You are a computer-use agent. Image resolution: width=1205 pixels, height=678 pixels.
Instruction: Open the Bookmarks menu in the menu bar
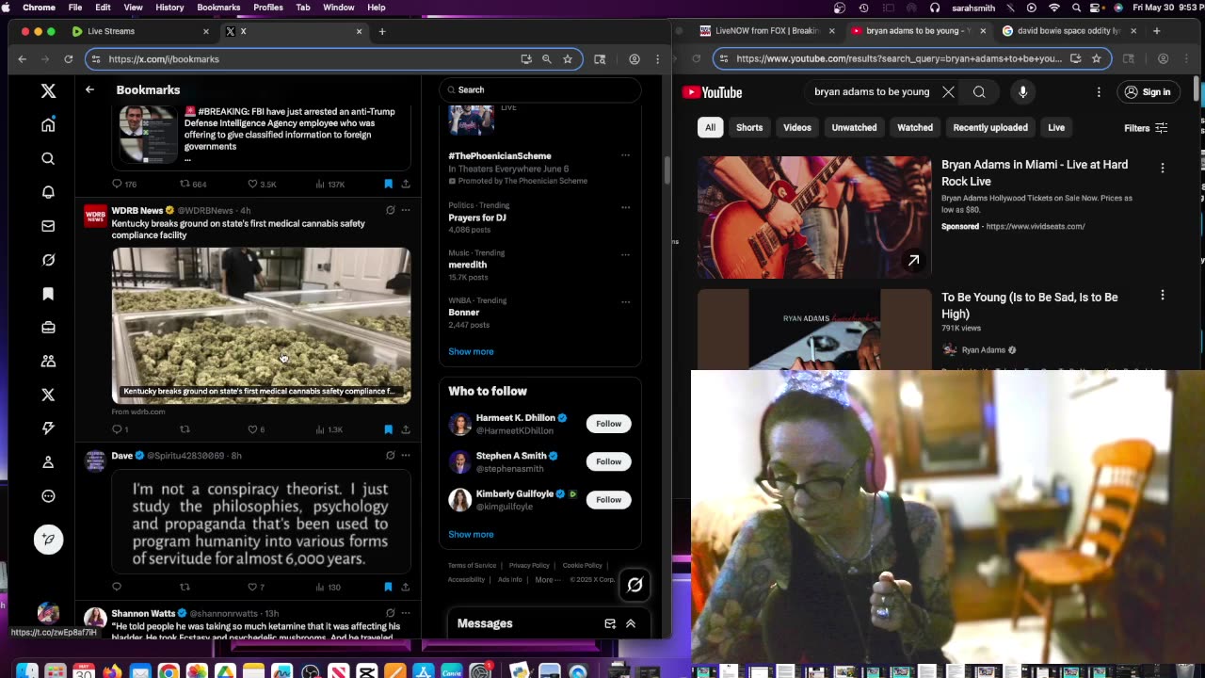point(218,8)
